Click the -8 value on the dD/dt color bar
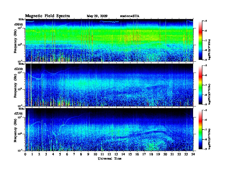Image resolution: width=230 pixels, height=177 pixels. (x=206, y=95)
